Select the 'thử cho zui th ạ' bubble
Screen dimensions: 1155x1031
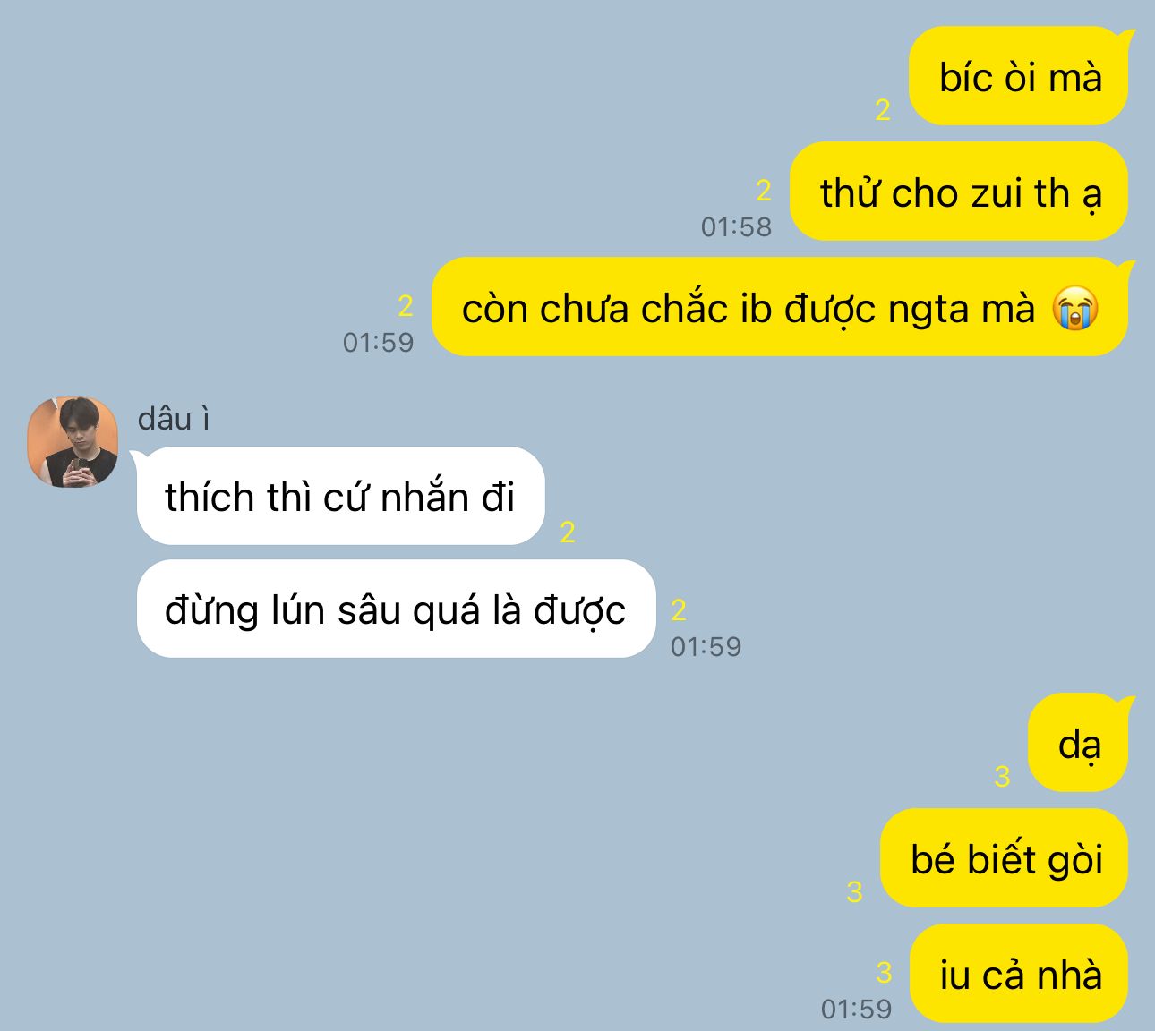(959, 192)
